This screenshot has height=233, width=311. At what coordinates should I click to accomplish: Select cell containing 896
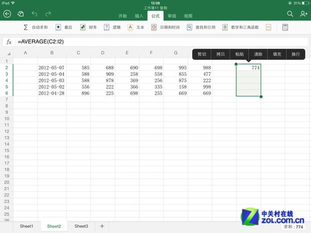pyautogui.click(x=78, y=93)
